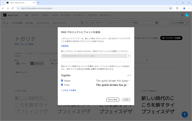
Task: Bookmark this page with star icon
Action: point(170,8)
